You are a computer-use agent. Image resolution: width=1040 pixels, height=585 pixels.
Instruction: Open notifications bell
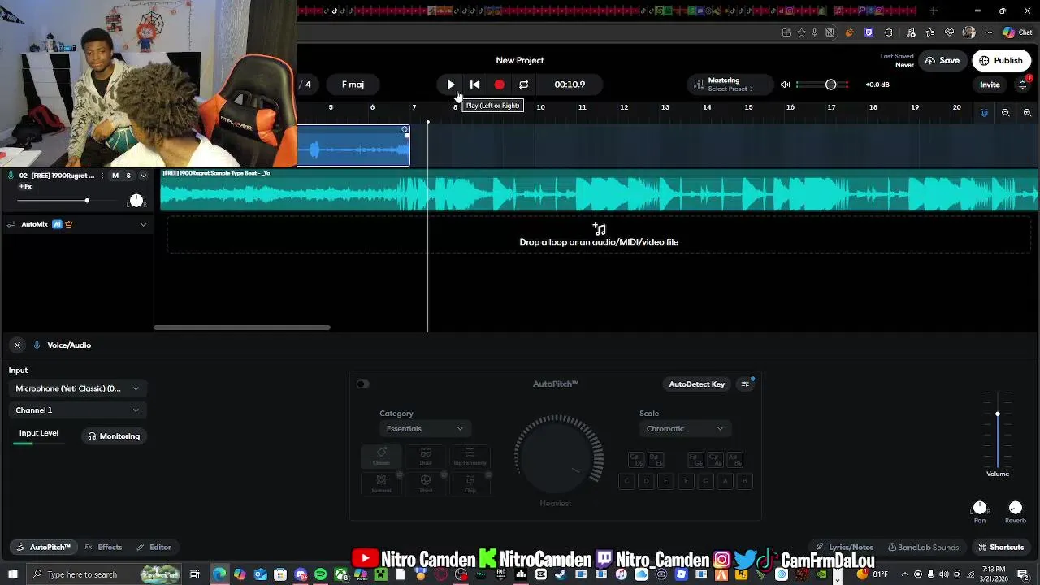[x=1023, y=84]
